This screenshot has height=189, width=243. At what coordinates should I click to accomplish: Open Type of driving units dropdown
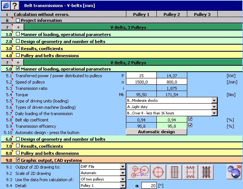point(214,100)
